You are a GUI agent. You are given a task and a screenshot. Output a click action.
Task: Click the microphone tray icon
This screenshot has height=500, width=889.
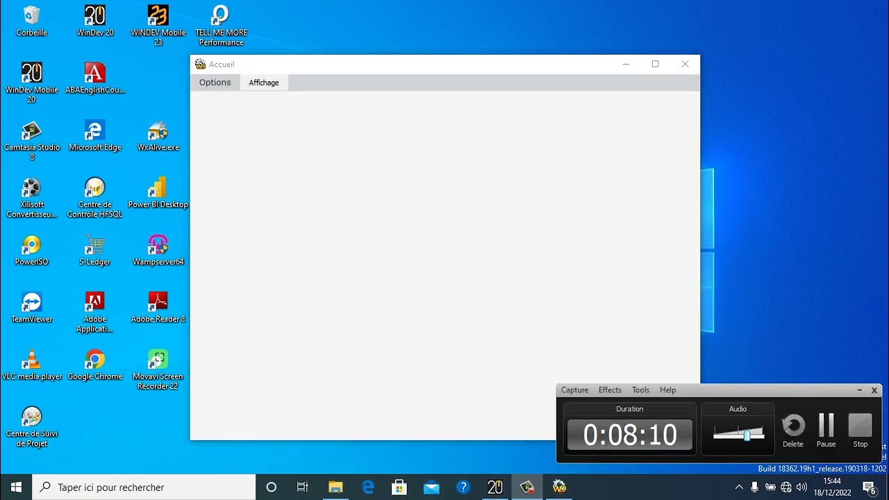[x=754, y=487]
